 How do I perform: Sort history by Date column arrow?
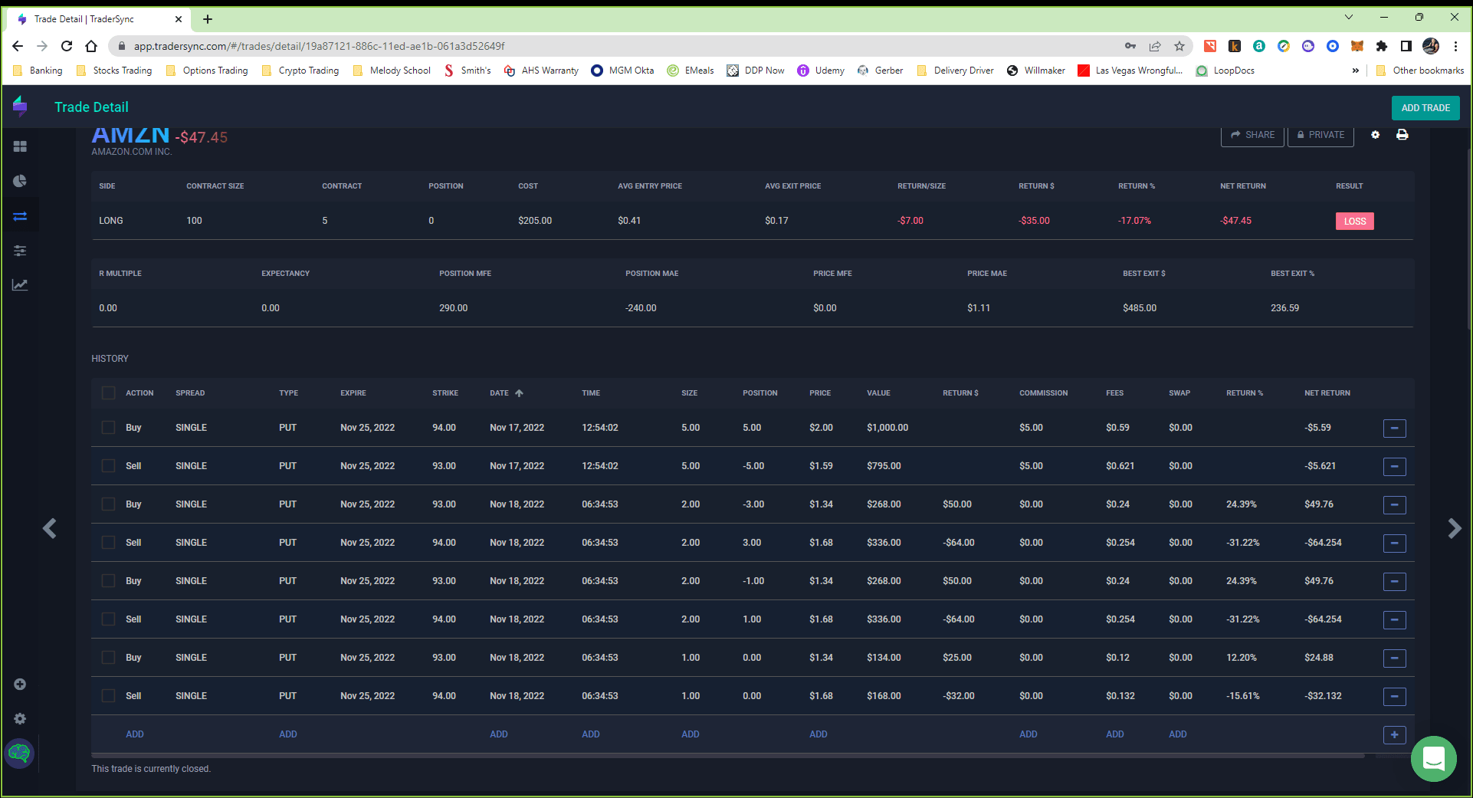point(519,393)
